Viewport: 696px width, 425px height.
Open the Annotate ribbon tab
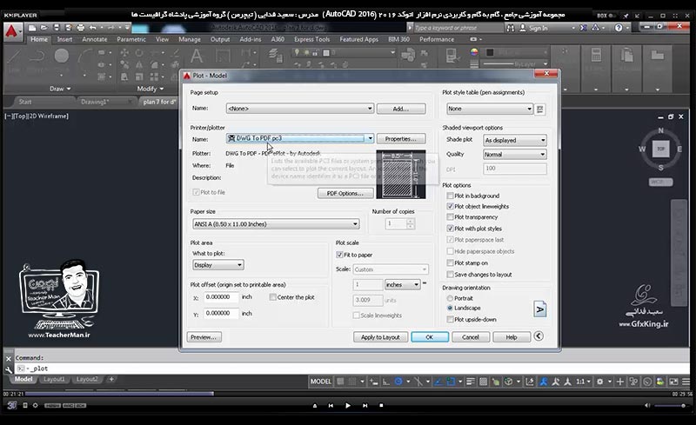coord(95,39)
